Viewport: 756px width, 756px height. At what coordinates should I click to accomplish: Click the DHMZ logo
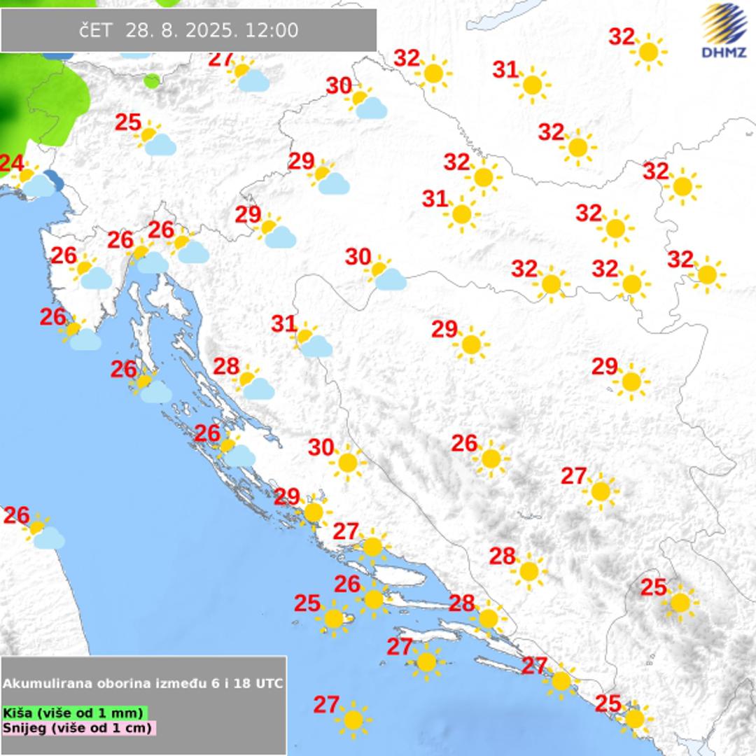(724, 31)
